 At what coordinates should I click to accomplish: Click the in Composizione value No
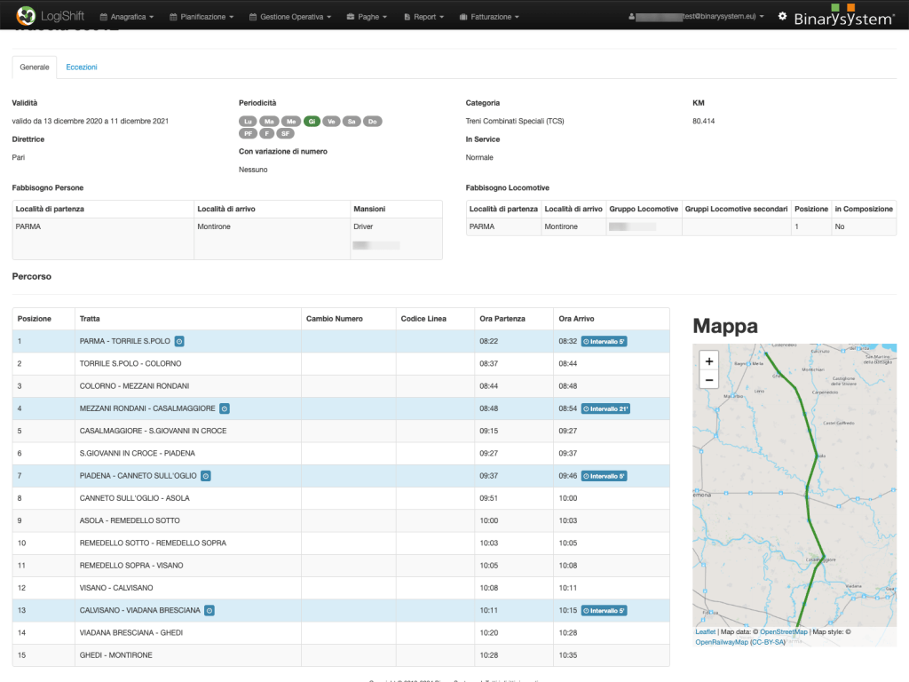(840, 226)
